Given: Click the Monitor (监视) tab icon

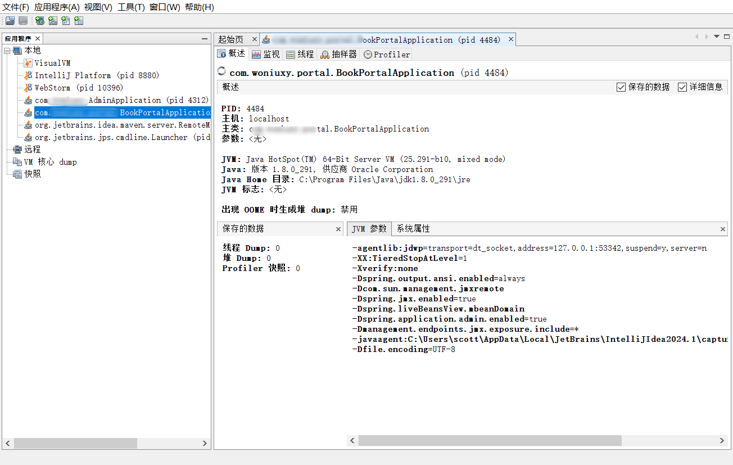Looking at the screenshot, I should 256,55.
